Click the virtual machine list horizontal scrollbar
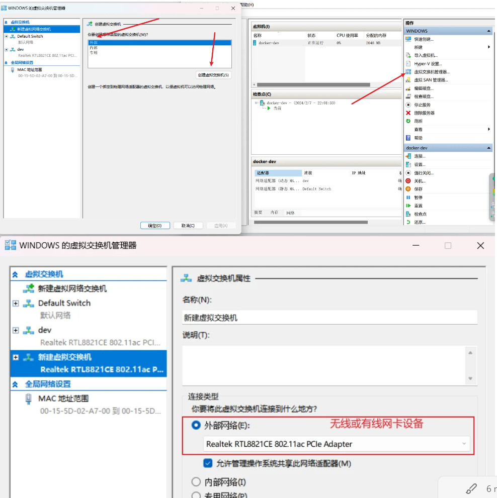497x498 pixels. click(313, 85)
